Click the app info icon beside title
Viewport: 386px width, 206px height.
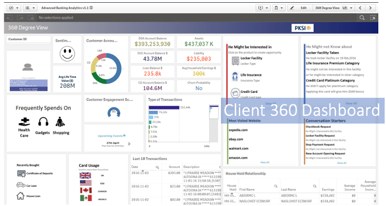click(x=92, y=8)
